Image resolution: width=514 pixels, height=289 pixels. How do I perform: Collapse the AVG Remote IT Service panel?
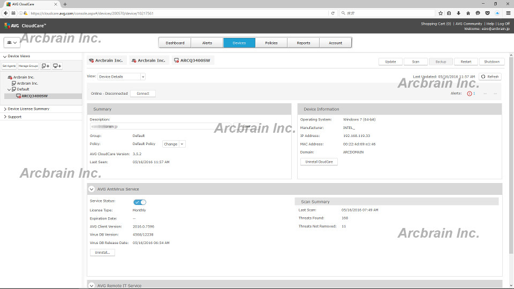(x=92, y=285)
